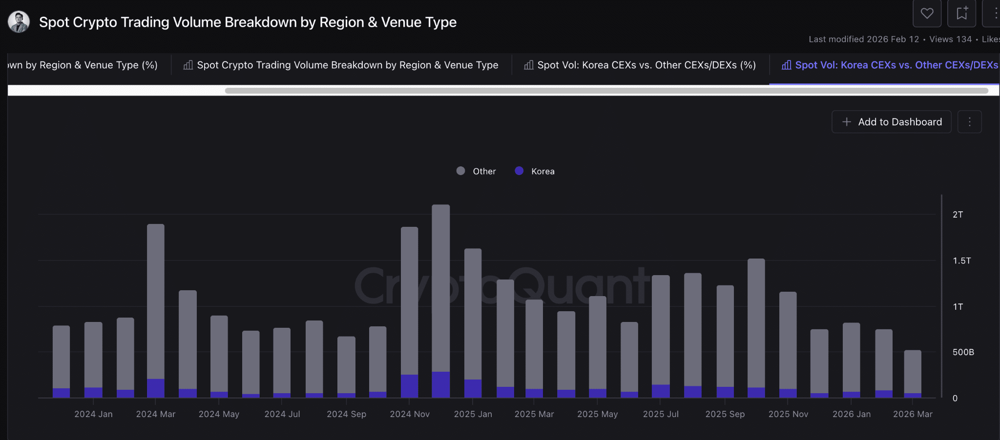Click the Add to Dashboard button

891,122
